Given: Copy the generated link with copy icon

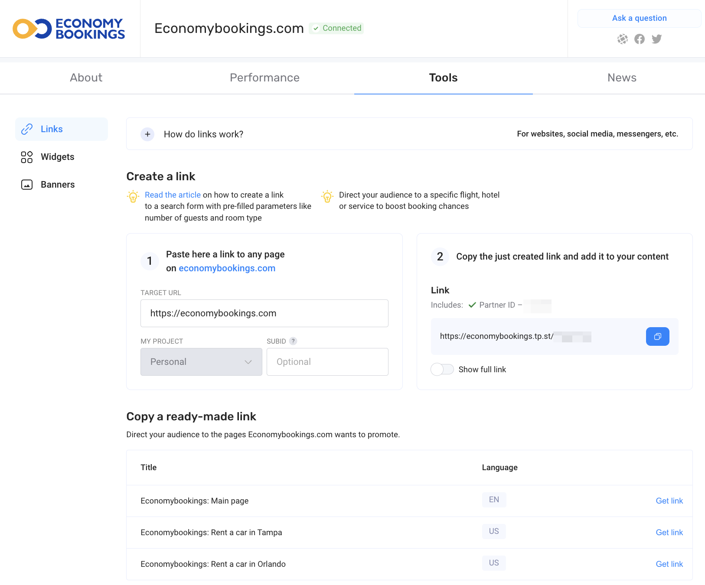Looking at the screenshot, I should [658, 337].
